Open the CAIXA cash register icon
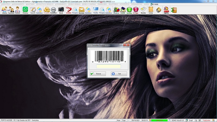This screenshot has width=217, height=122. pyautogui.click(x=123, y=10)
